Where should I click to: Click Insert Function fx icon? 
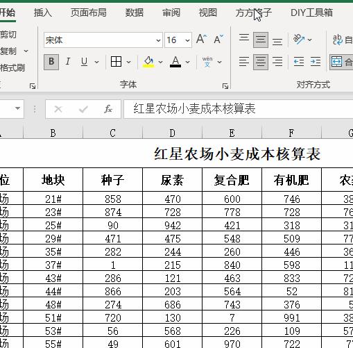[108, 109]
